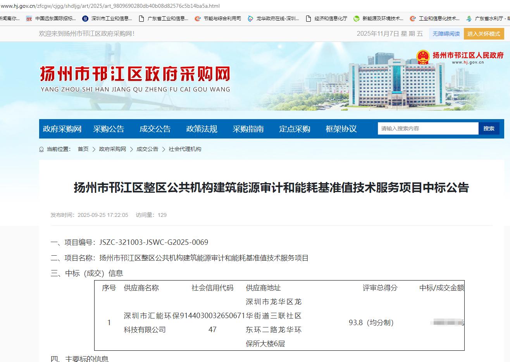Viewport: 510px width, 362px height.
Task: Click the 节能与综合利用司 bookmark icon
Action: (198, 19)
